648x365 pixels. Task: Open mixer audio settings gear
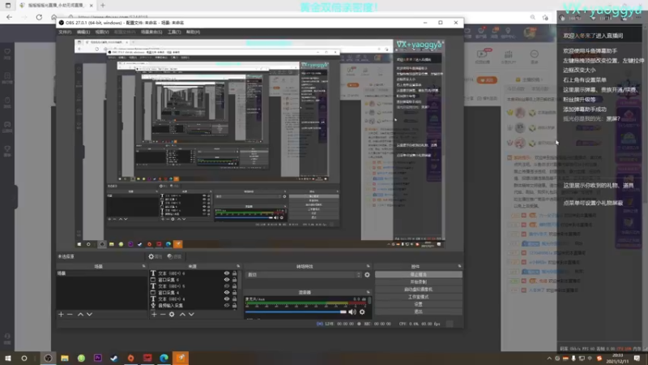coord(362,312)
